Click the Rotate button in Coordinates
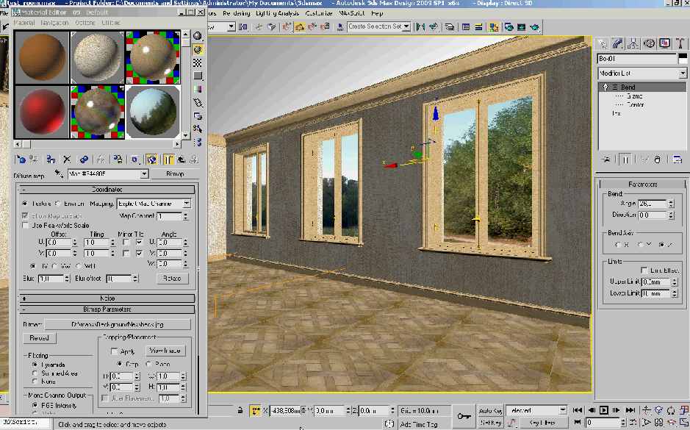The width and height of the screenshot is (690, 430). point(172,279)
